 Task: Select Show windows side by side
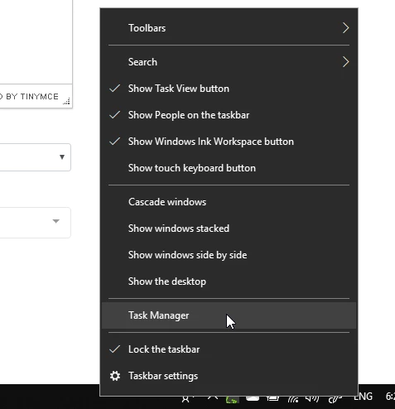[x=229, y=255]
